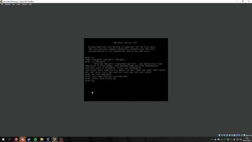This screenshot has width=252, height=142.
Task: Click the volume system tray icon
Action: [x=241, y=139]
